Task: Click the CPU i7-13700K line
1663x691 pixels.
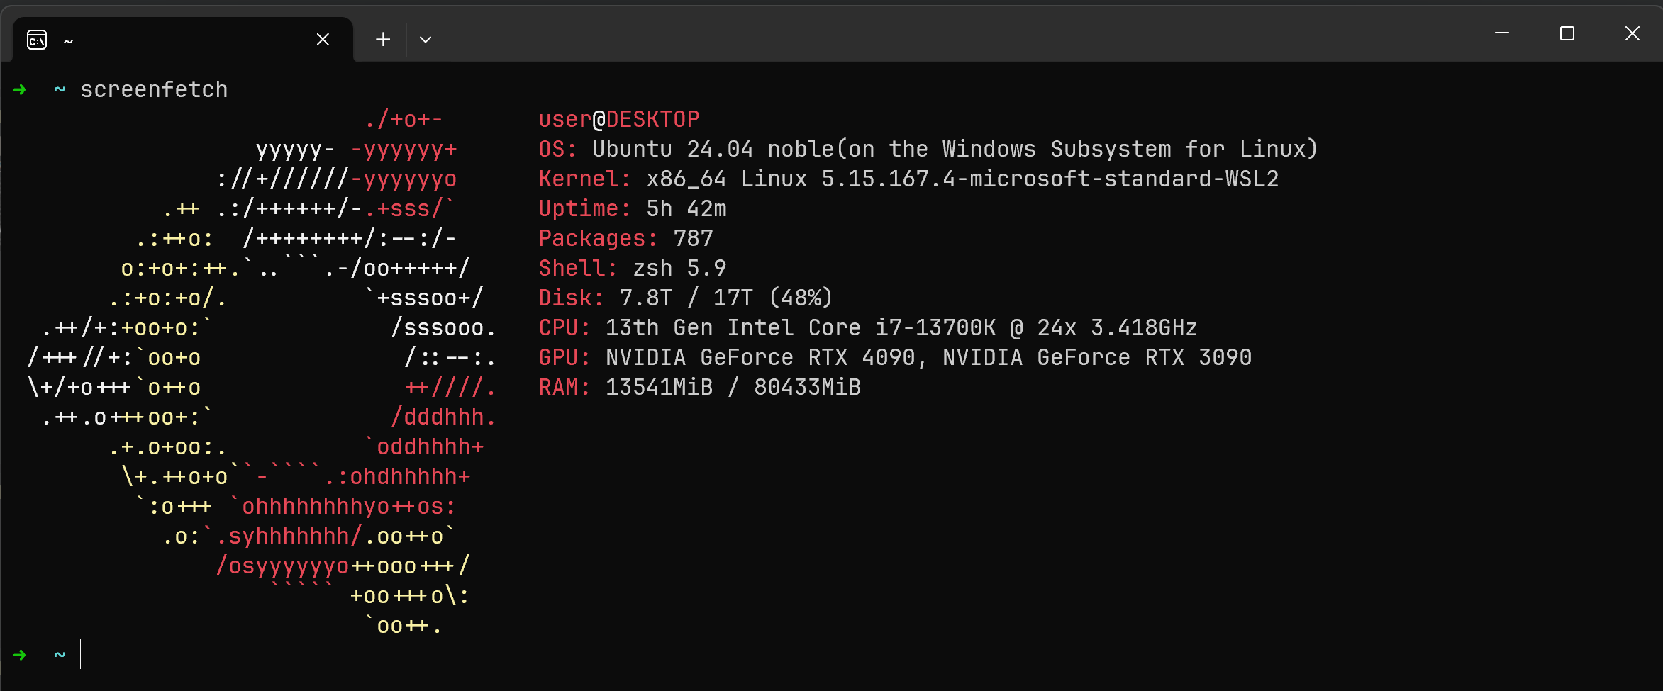Action: tap(868, 327)
